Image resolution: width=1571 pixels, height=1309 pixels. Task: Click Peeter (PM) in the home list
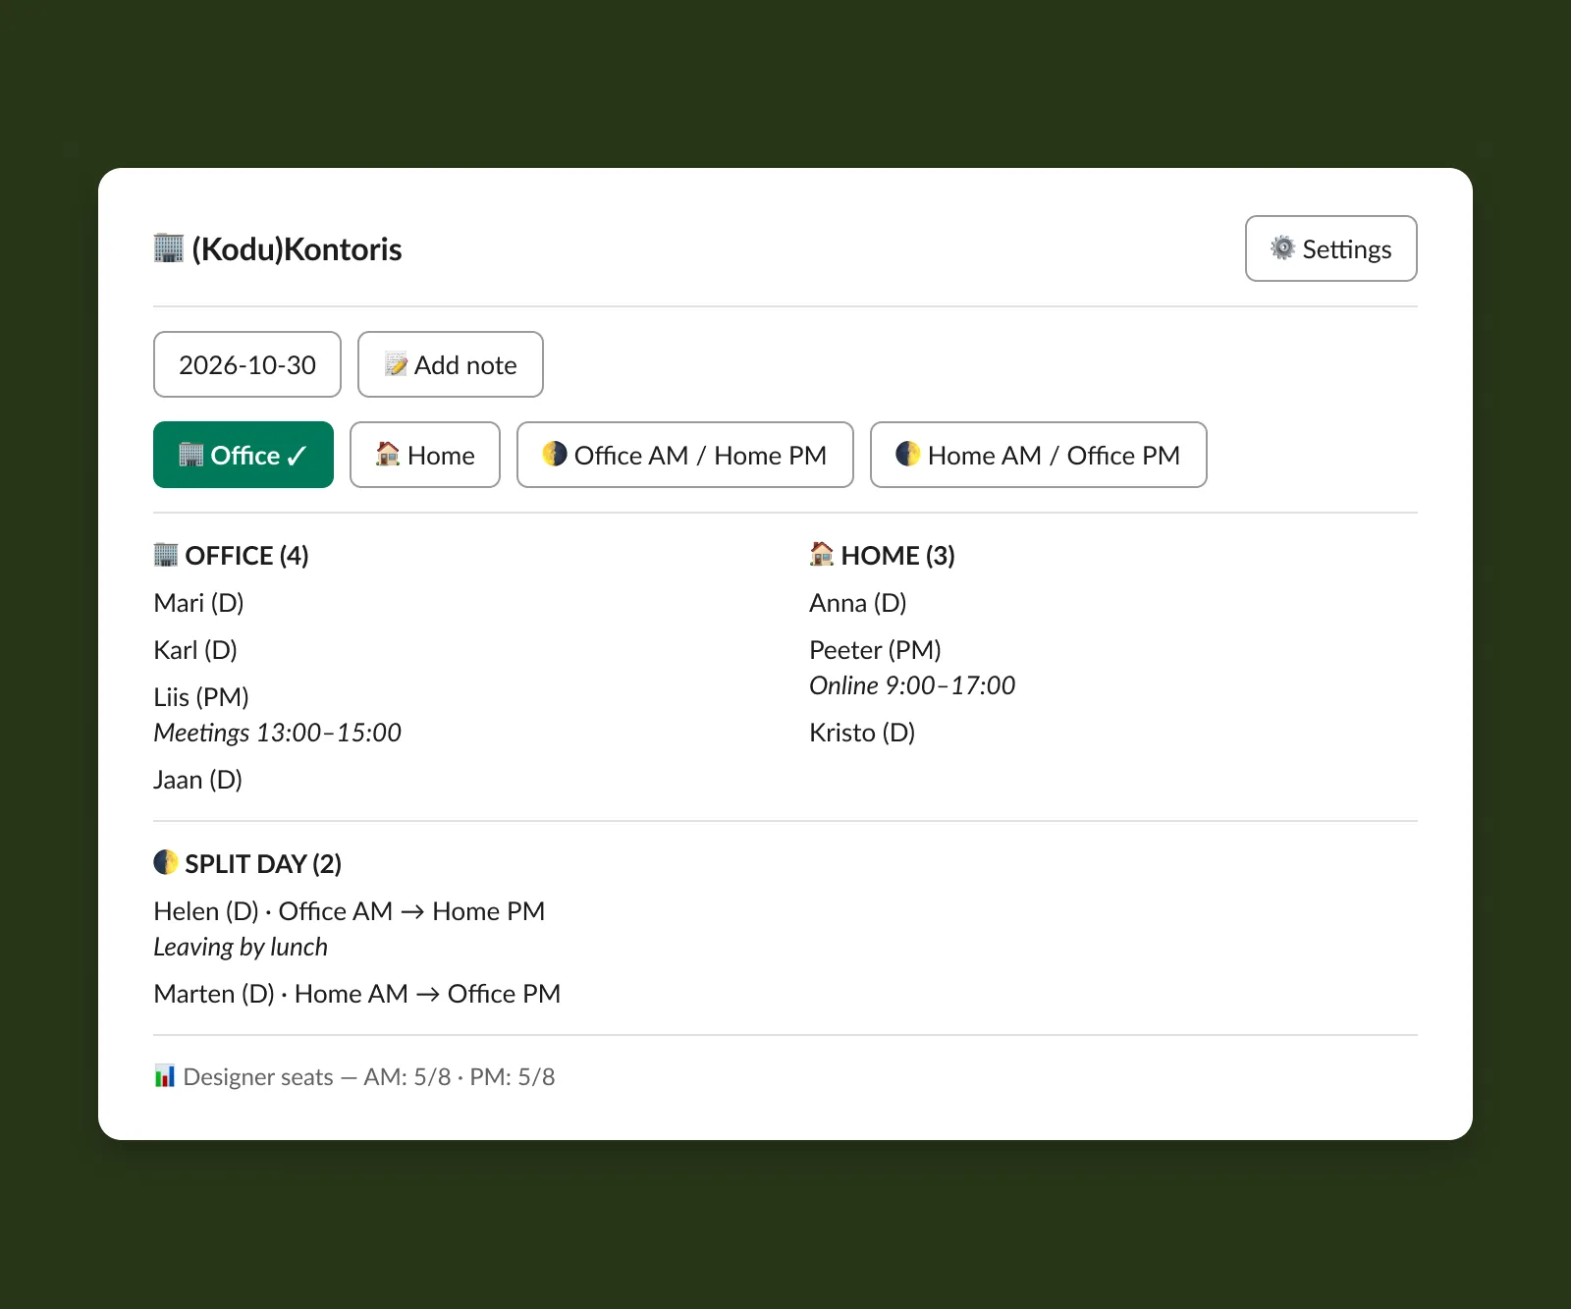click(876, 650)
